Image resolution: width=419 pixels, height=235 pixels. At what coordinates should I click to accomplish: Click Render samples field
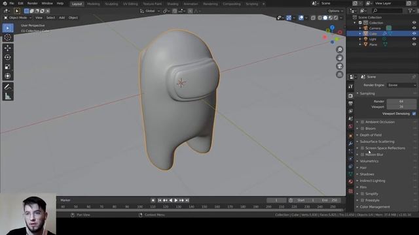pyautogui.click(x=401, y=101)
